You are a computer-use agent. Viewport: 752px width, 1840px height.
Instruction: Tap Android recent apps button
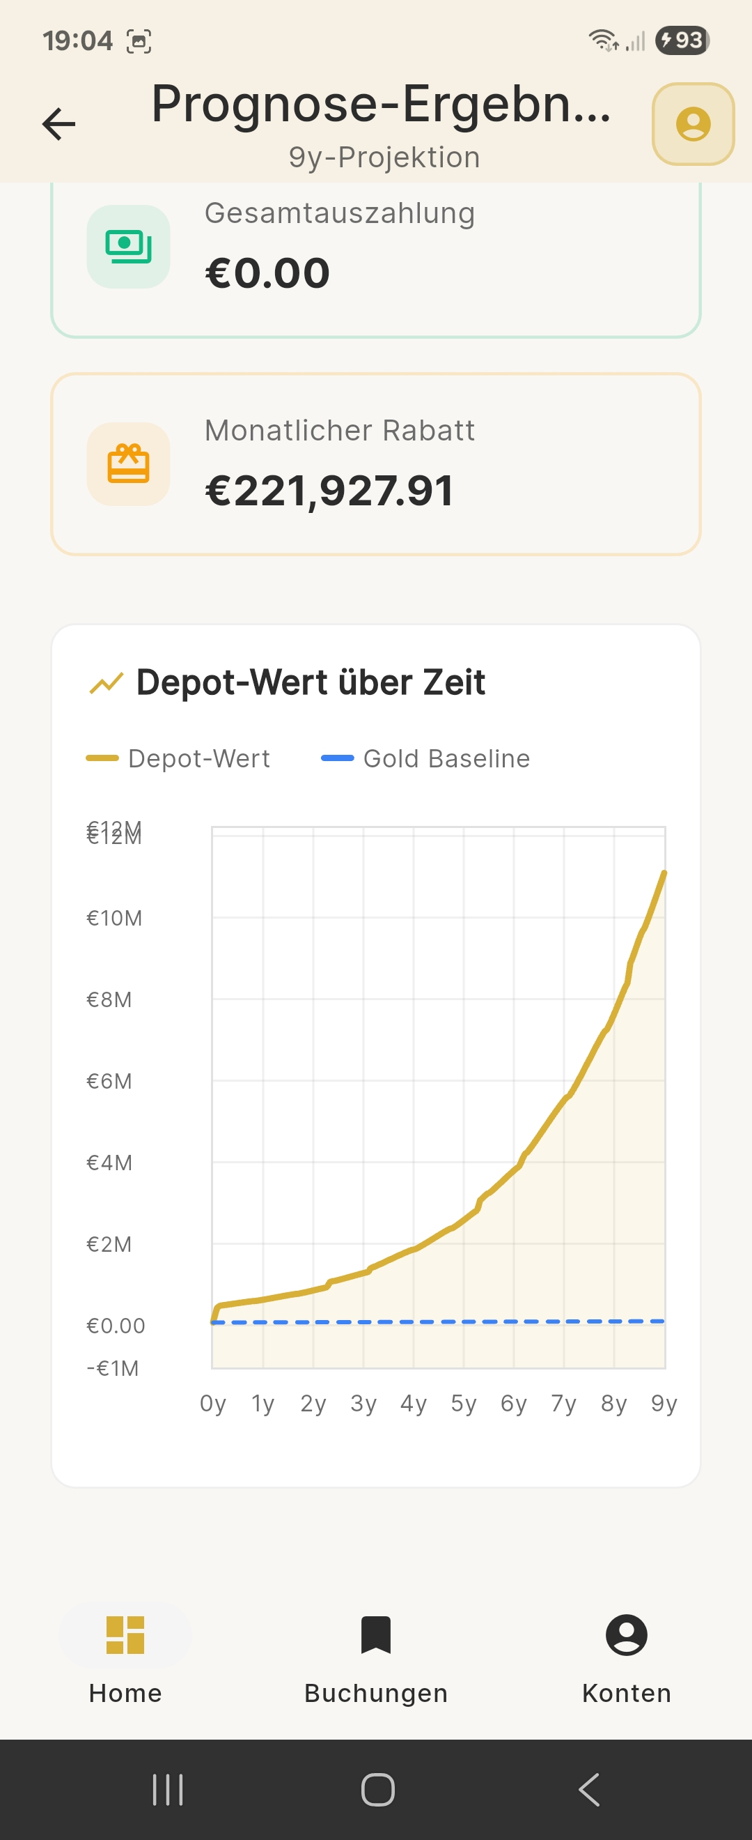pos(168,1789)
